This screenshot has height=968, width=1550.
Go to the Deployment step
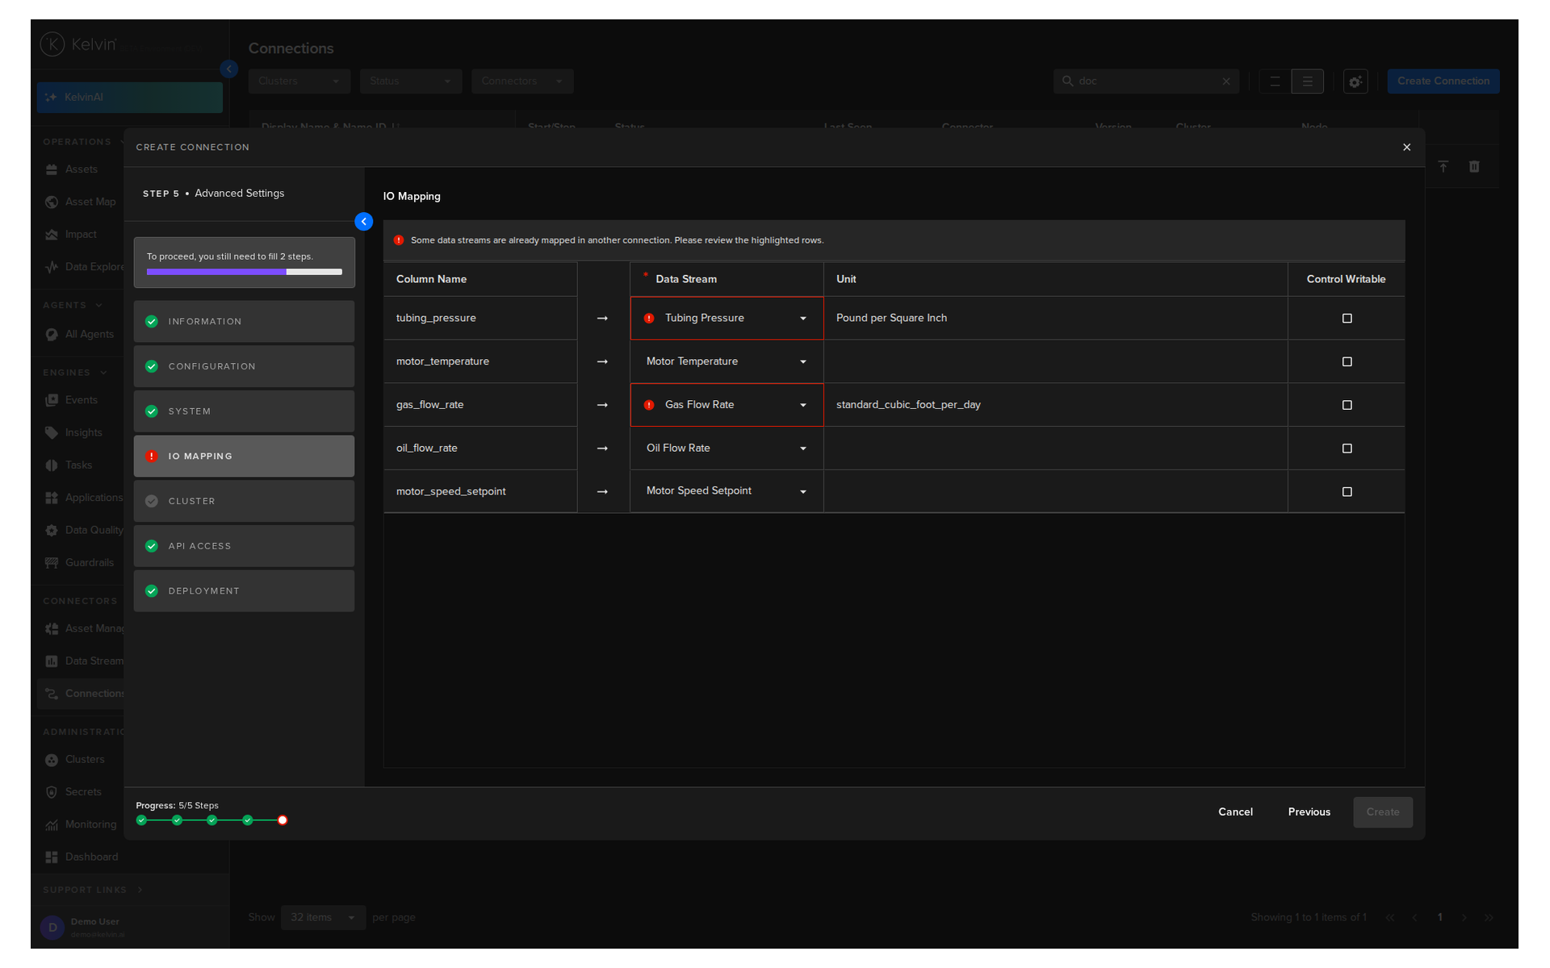click(244, 591)
